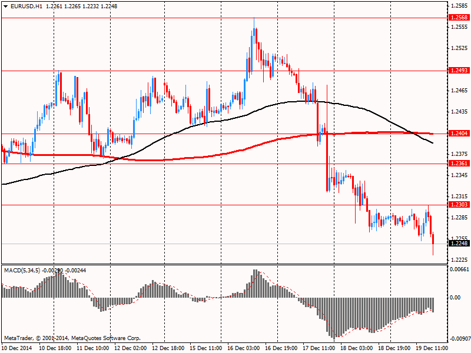Click the 12 Dec 18:00 time label
The width and height of the screenshot is (471, 353).
168,348
